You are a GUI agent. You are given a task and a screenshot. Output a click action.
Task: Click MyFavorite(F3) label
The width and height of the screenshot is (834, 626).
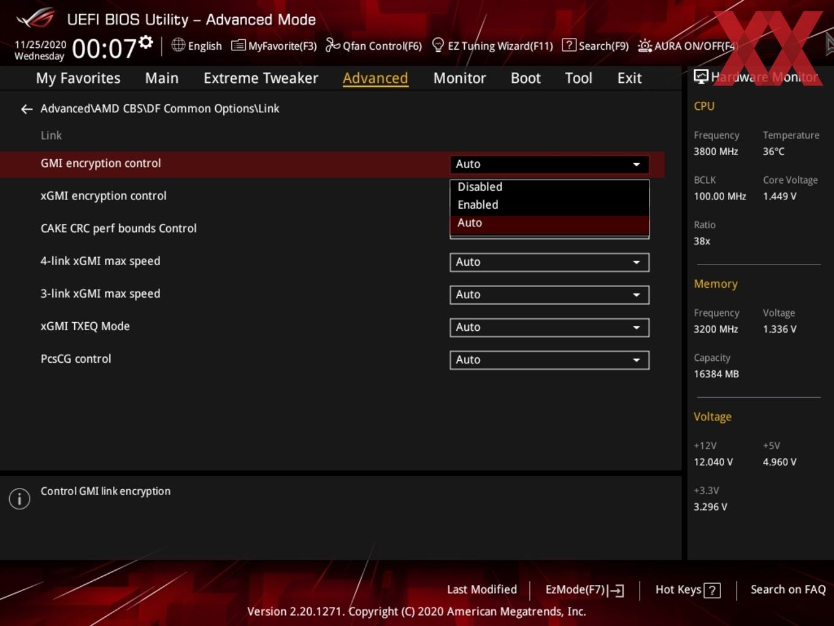pos(282,46)
